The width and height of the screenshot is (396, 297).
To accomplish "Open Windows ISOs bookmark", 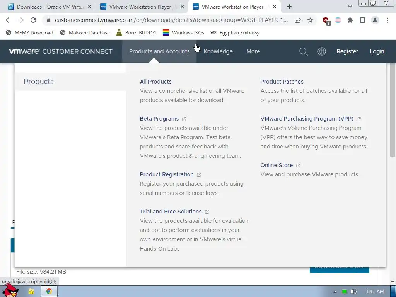I will (183, 32).
